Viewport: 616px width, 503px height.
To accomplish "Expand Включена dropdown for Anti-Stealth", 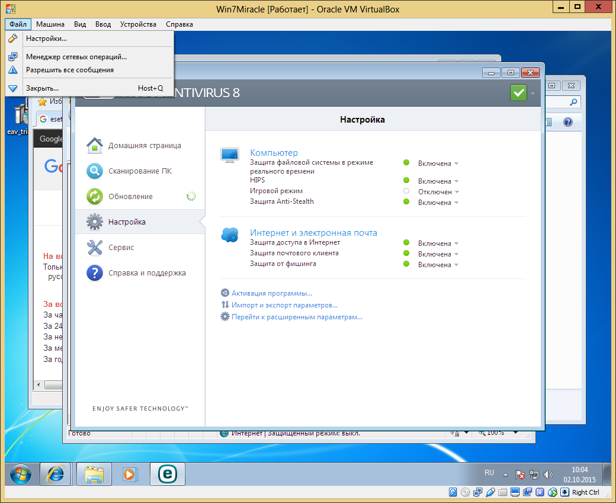I will coord(438,203).
